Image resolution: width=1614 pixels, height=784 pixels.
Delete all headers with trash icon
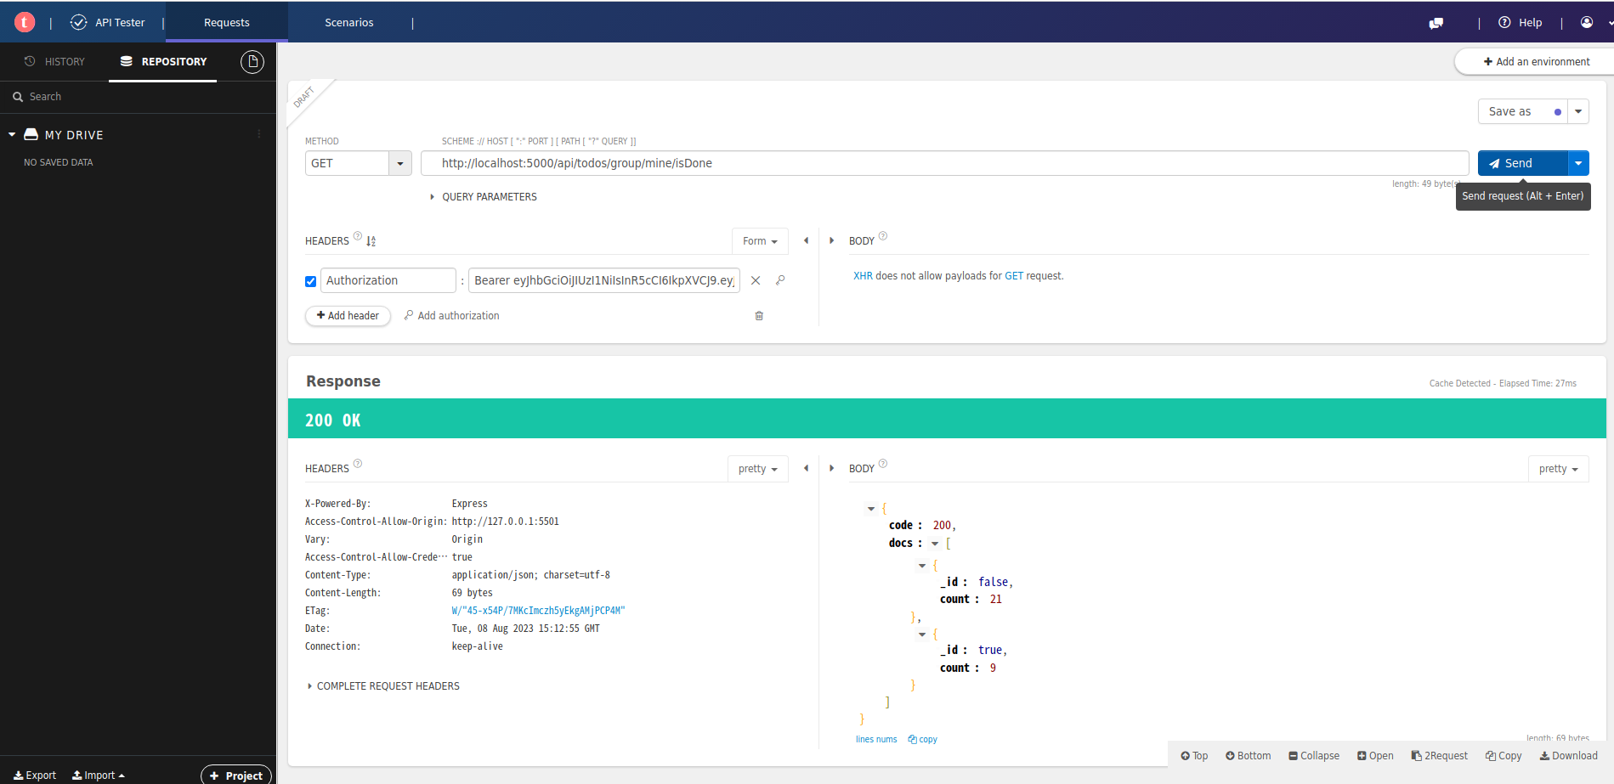point(759,316)
